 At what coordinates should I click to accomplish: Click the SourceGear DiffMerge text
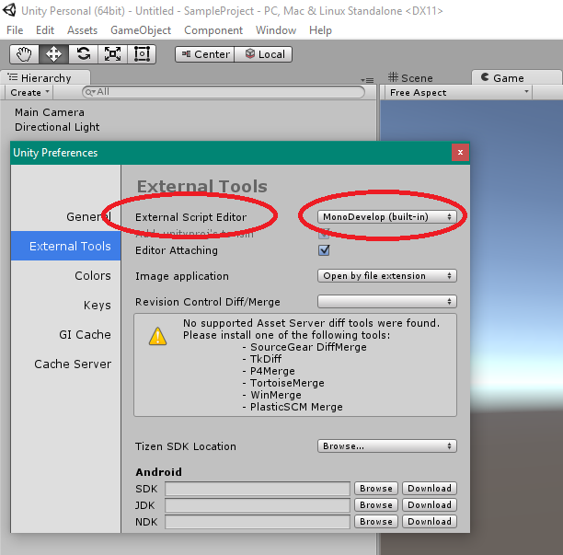308,347
